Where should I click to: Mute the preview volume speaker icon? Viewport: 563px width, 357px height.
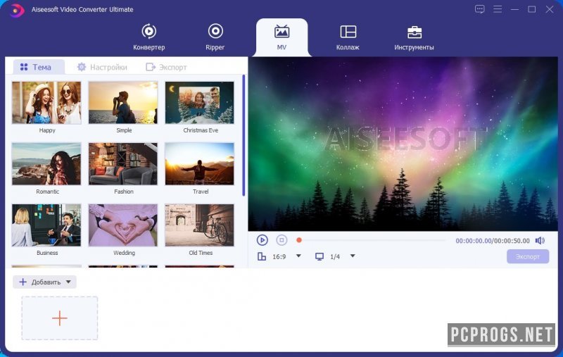(540, 241)
